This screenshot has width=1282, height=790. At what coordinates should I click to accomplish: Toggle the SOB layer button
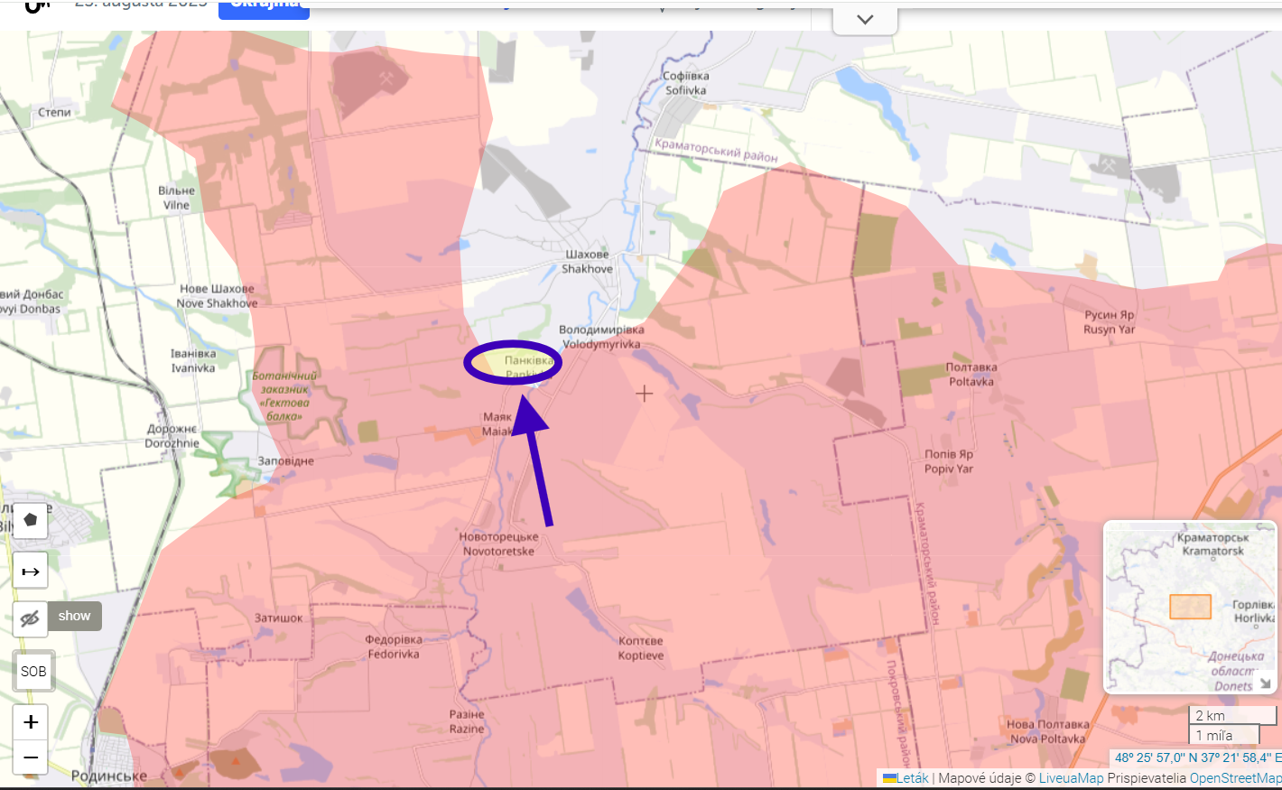(x=33, y=671)
